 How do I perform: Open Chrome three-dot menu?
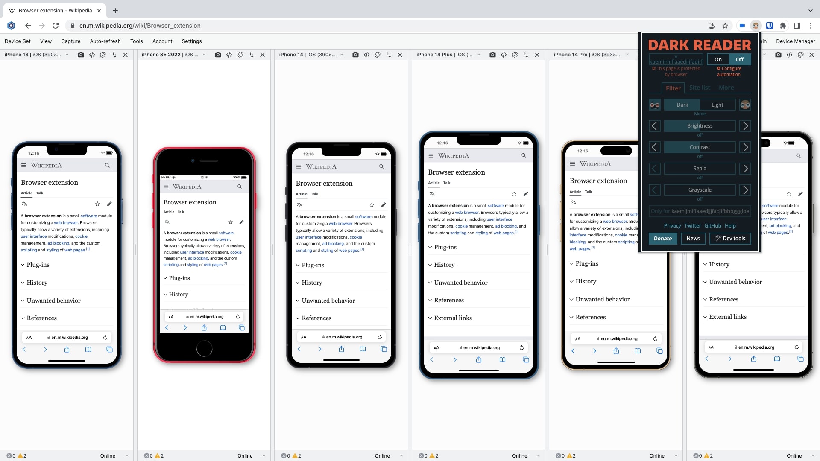tap(811, 26)
